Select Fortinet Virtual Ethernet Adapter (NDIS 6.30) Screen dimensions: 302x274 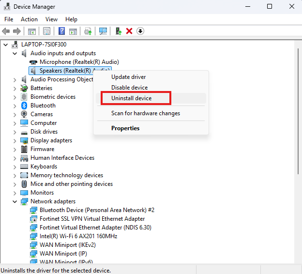pyautogui.click(x=95, y=228)
